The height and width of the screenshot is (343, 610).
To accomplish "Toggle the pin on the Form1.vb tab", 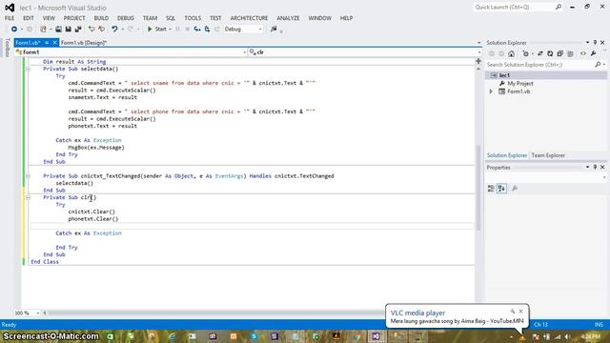I will 47,43.
